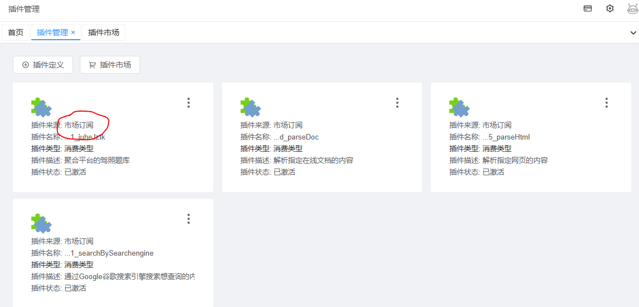Click the parseDoc plugin description text
Image resolution: width=639 pixels, height=307 pixels.
click(313, 160)
